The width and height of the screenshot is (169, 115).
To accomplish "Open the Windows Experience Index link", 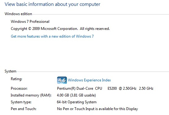I will pyautogui.click(x=89, y=80).
